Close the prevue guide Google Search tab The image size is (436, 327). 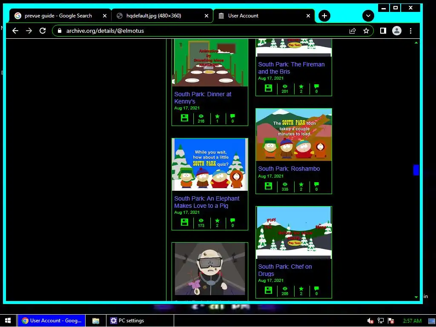[105, 16]
